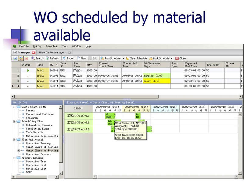Click the green application logo icon

(15, 46)
